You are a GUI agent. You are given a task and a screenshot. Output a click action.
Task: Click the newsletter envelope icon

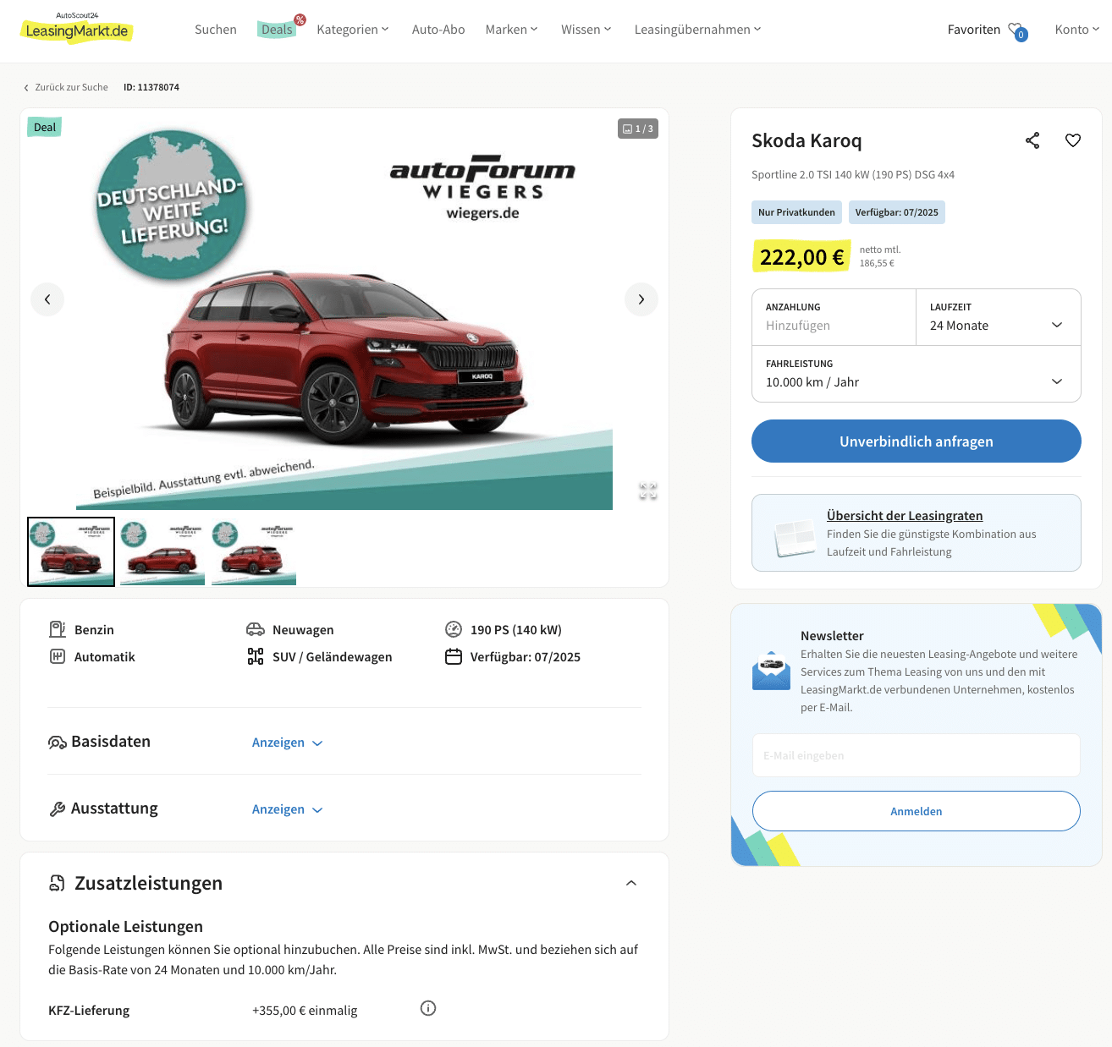coord(771,671)
